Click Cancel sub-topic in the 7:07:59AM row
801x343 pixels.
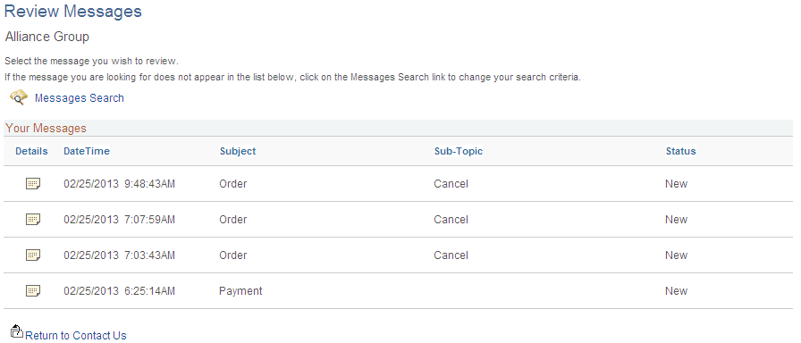point(451,220)
